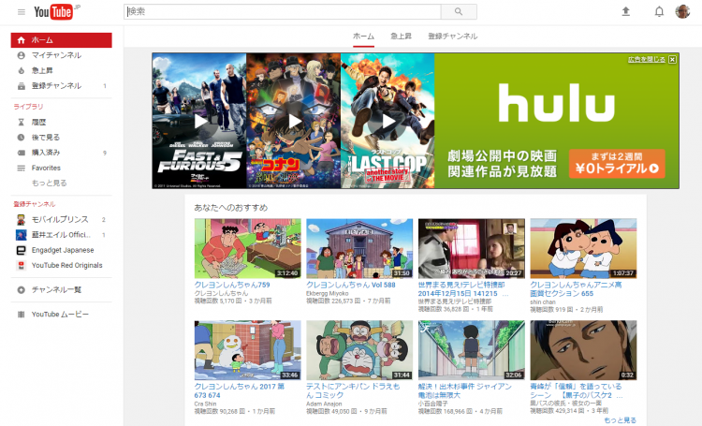Play the Fast & Furious 5 trailer
Image resolution: width=702 pixels, height=426 pixels.
[x=199, y=121]
